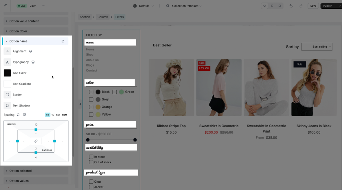Click device icon next to Alignment
342x190 pixels.
point(30,51)
